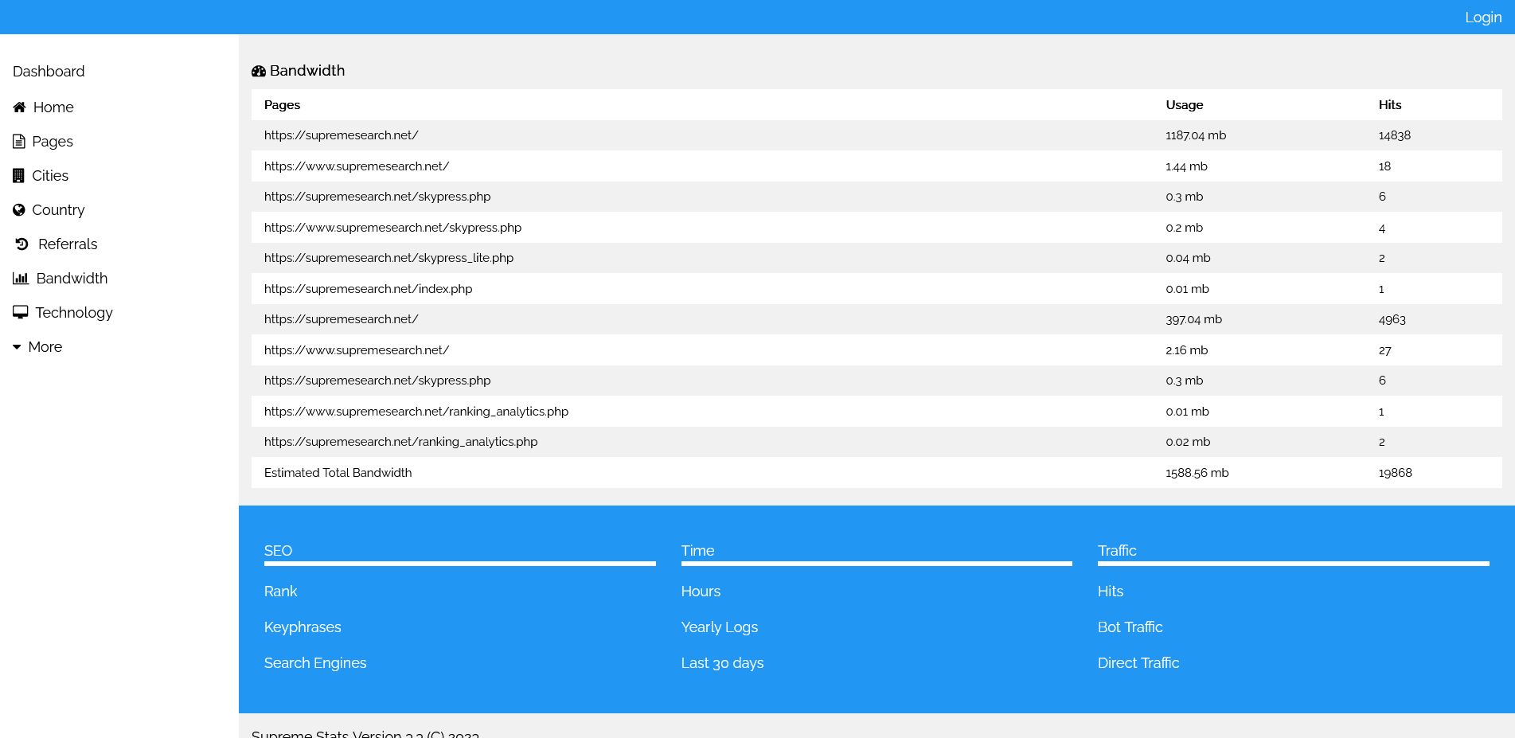This screenshot has width=1515, height=738.
Task: Click the Estimated Total Bandwidth row
Action: click(x=338, y=473)
